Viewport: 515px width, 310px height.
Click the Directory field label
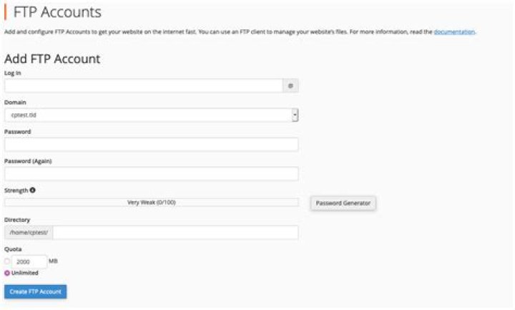click(17, 220)
